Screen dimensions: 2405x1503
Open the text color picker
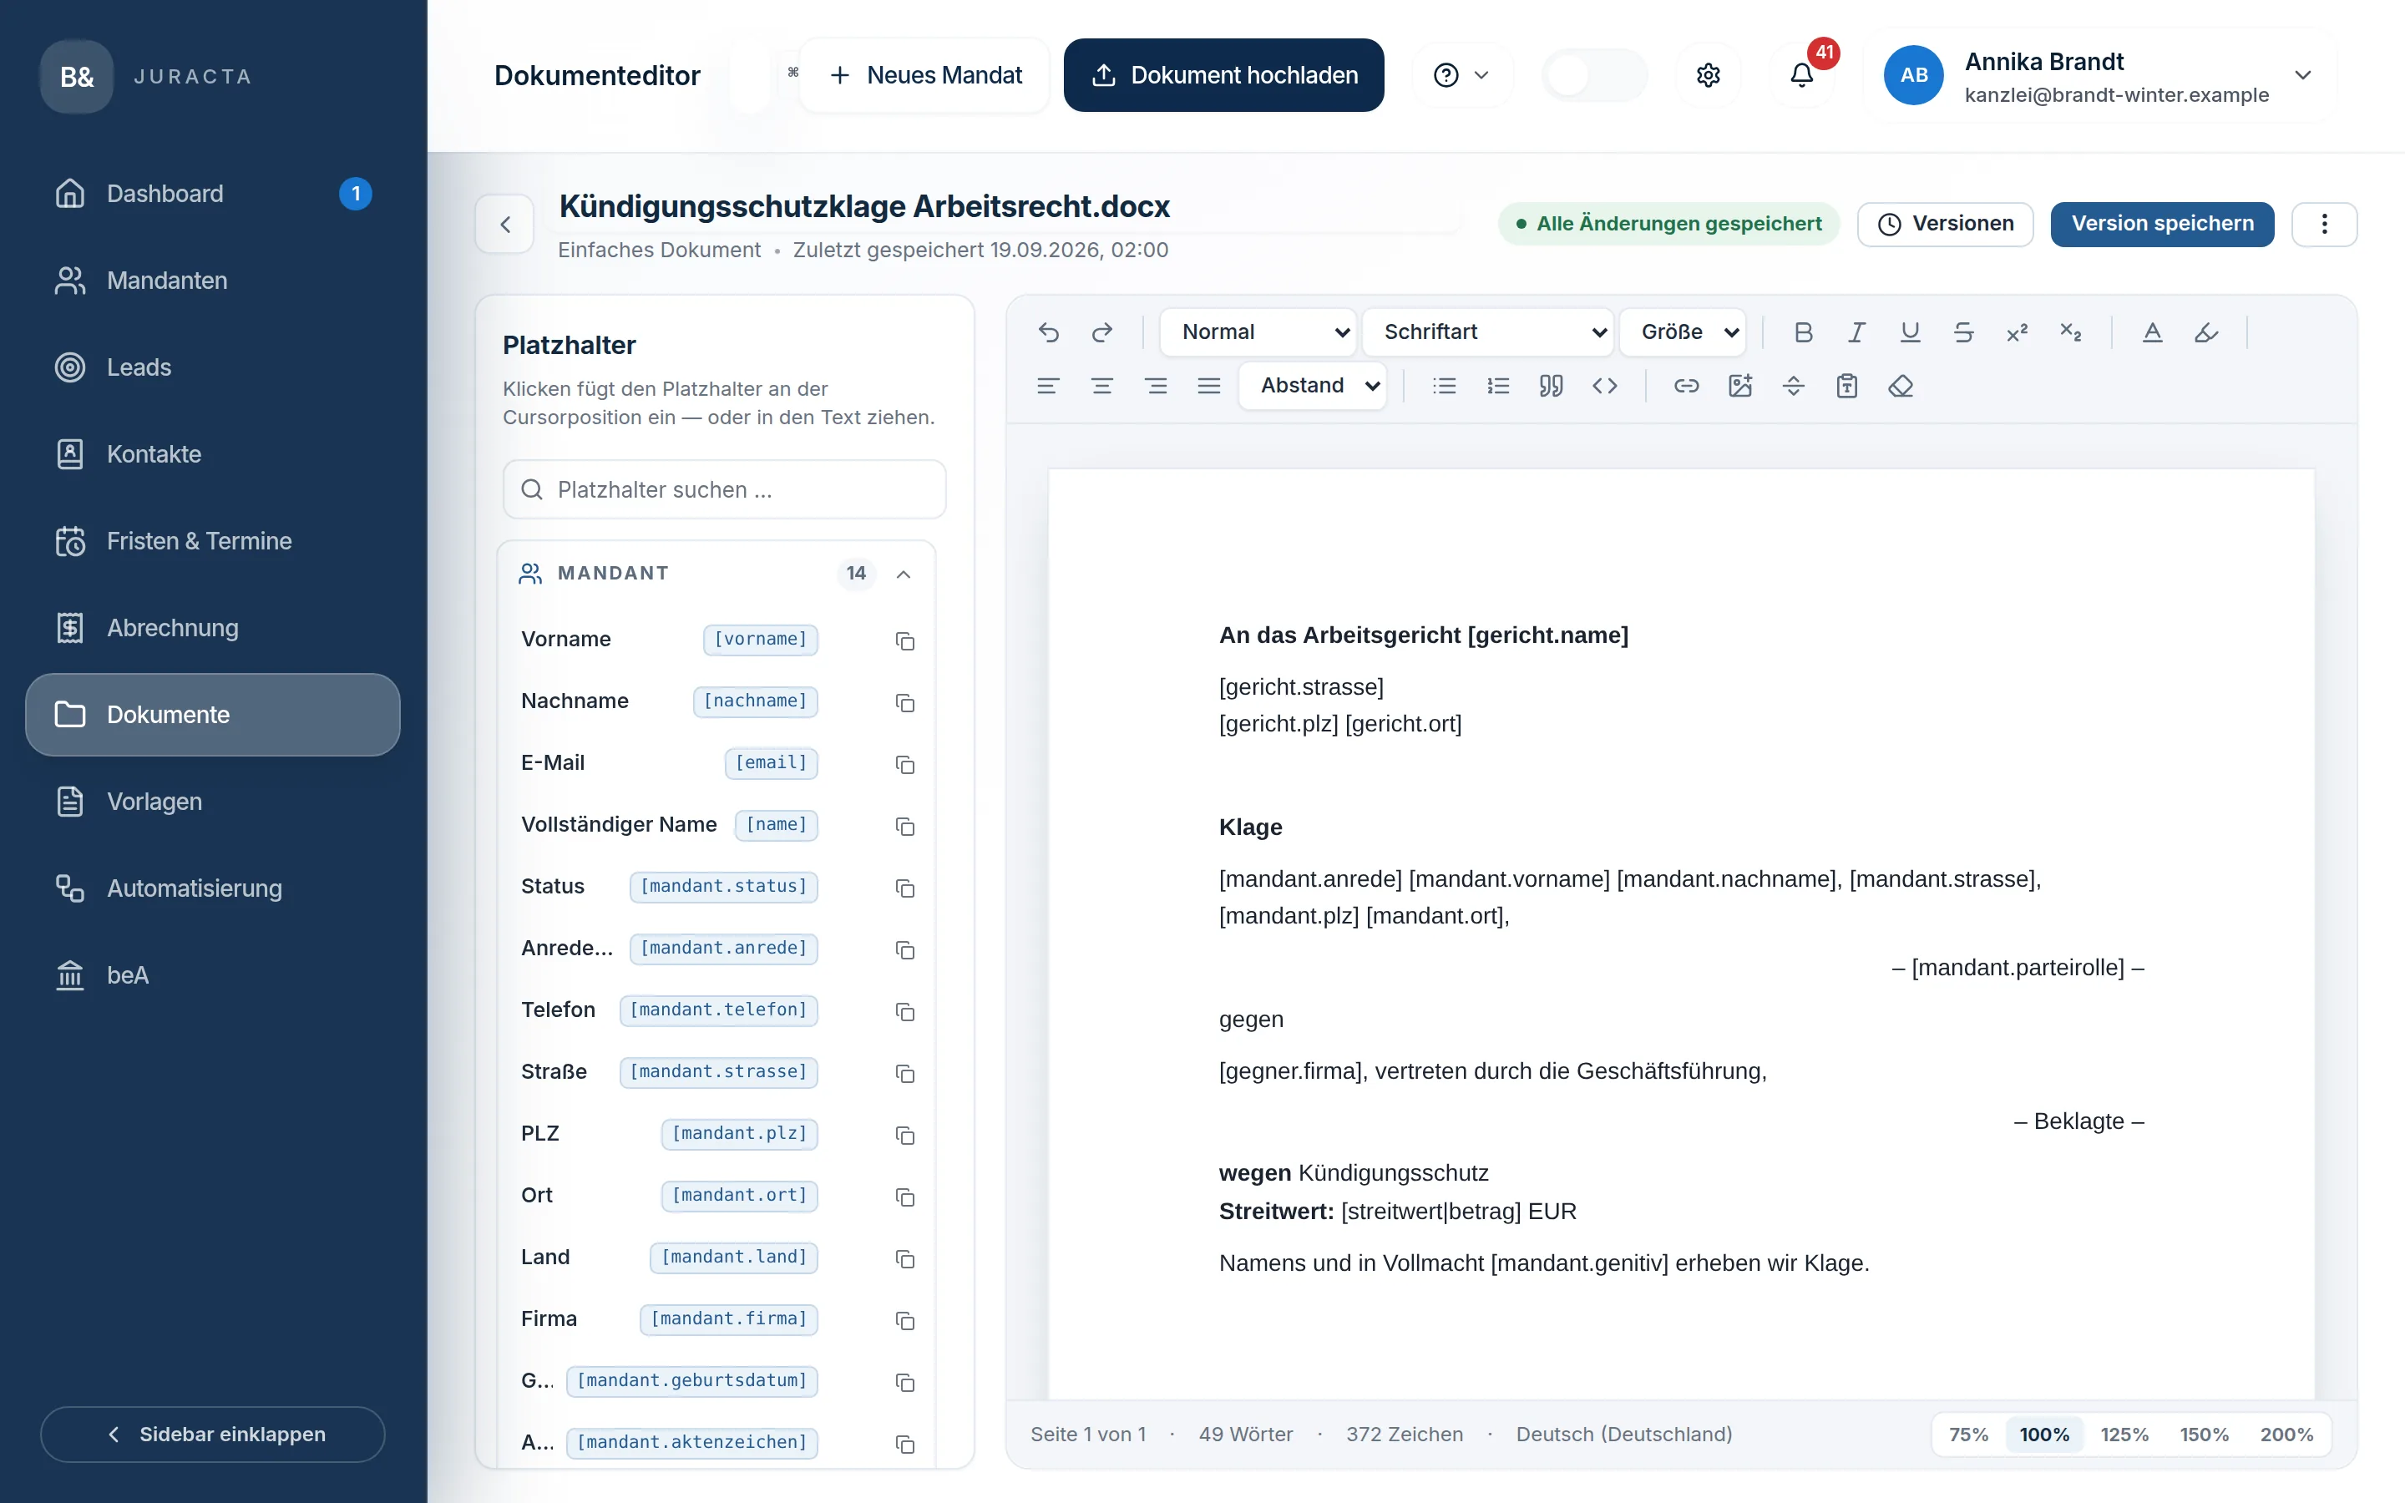point(2153,332)
